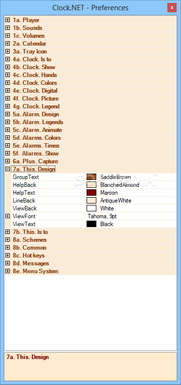Select the 2a. Calendar category label
Screen dimensions: 181x385
[x=30, y=44]
